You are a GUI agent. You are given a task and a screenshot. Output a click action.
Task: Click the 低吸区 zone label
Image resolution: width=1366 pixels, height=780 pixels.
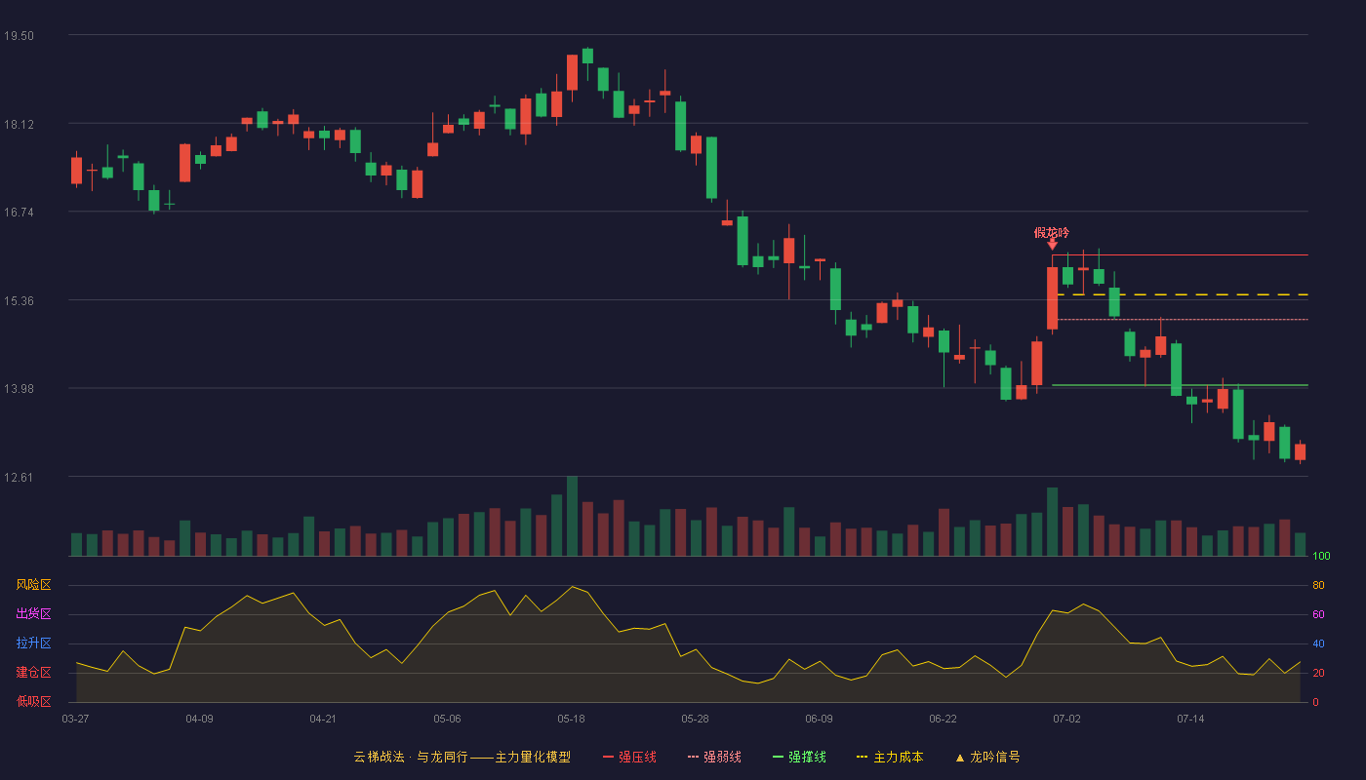(x=33, y=702)
